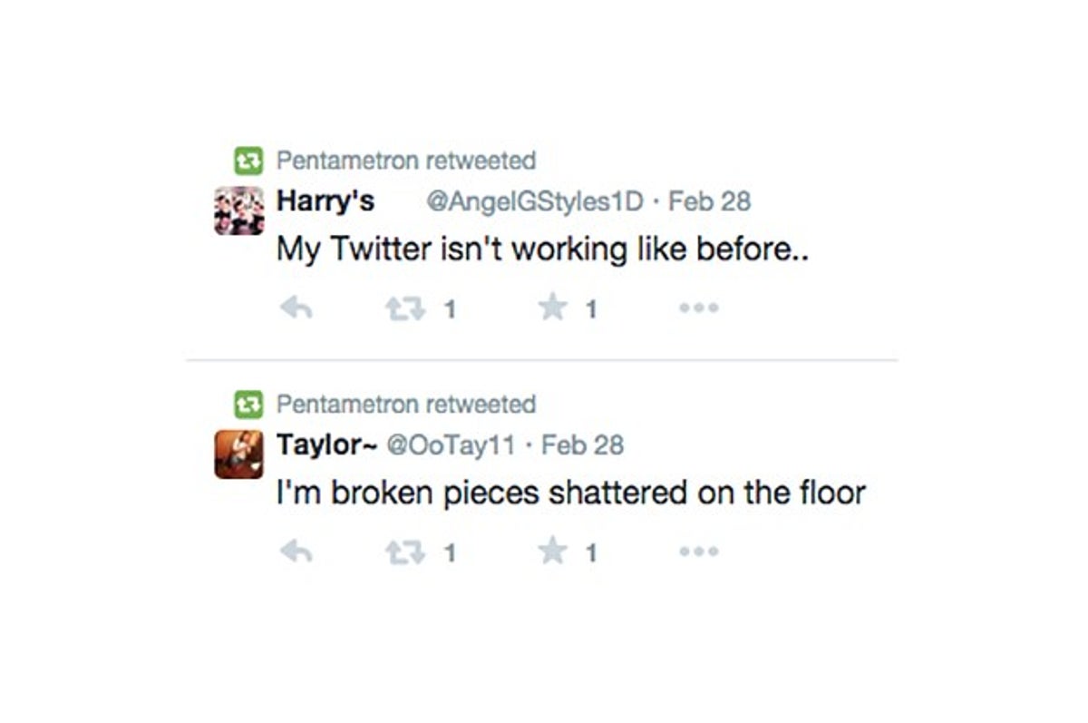Open Harry's profile avatar

pos(239,211)
